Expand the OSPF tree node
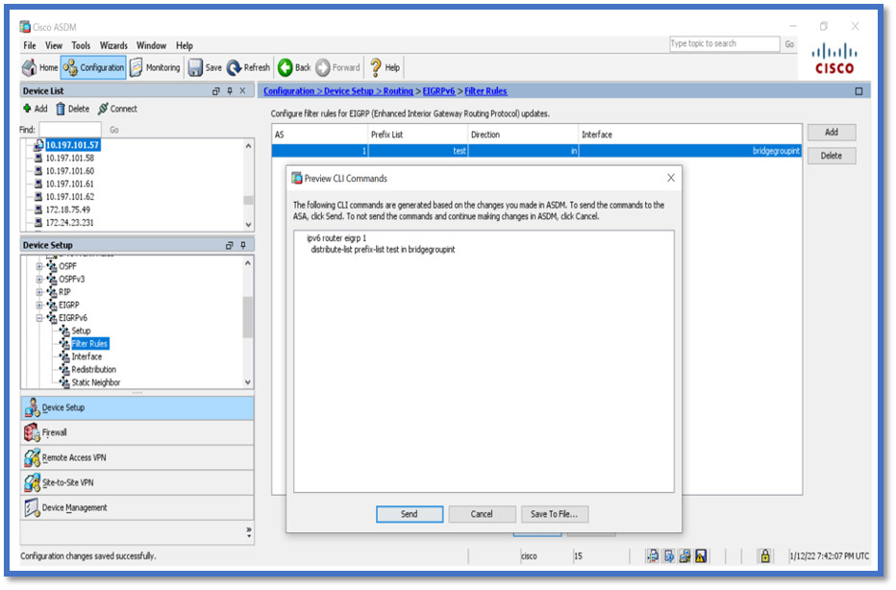 click(x=39, y=266)
